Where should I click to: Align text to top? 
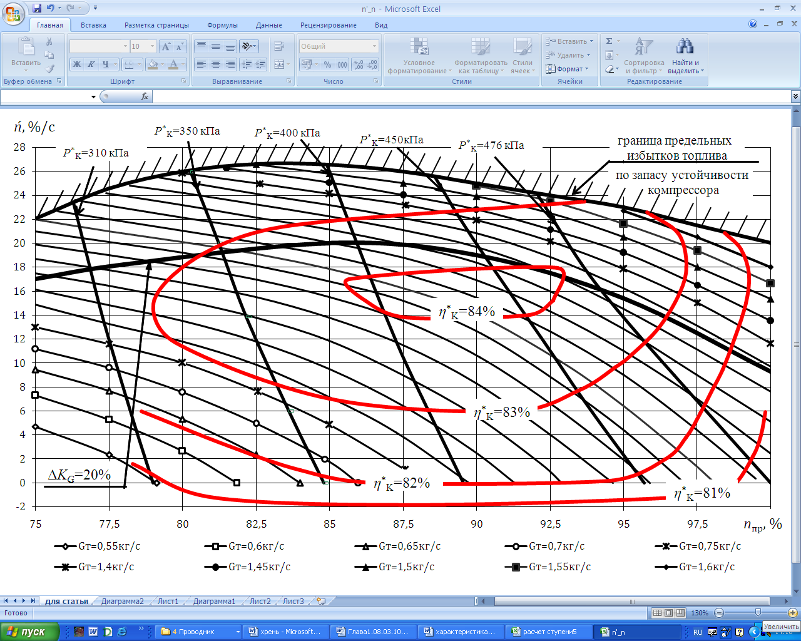coord(201,46)
